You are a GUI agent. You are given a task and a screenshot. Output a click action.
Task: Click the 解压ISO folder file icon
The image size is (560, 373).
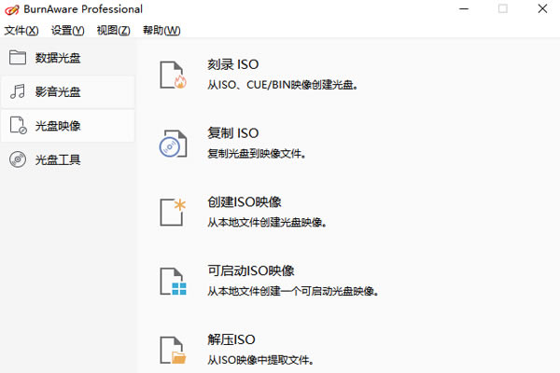point(173,350)
